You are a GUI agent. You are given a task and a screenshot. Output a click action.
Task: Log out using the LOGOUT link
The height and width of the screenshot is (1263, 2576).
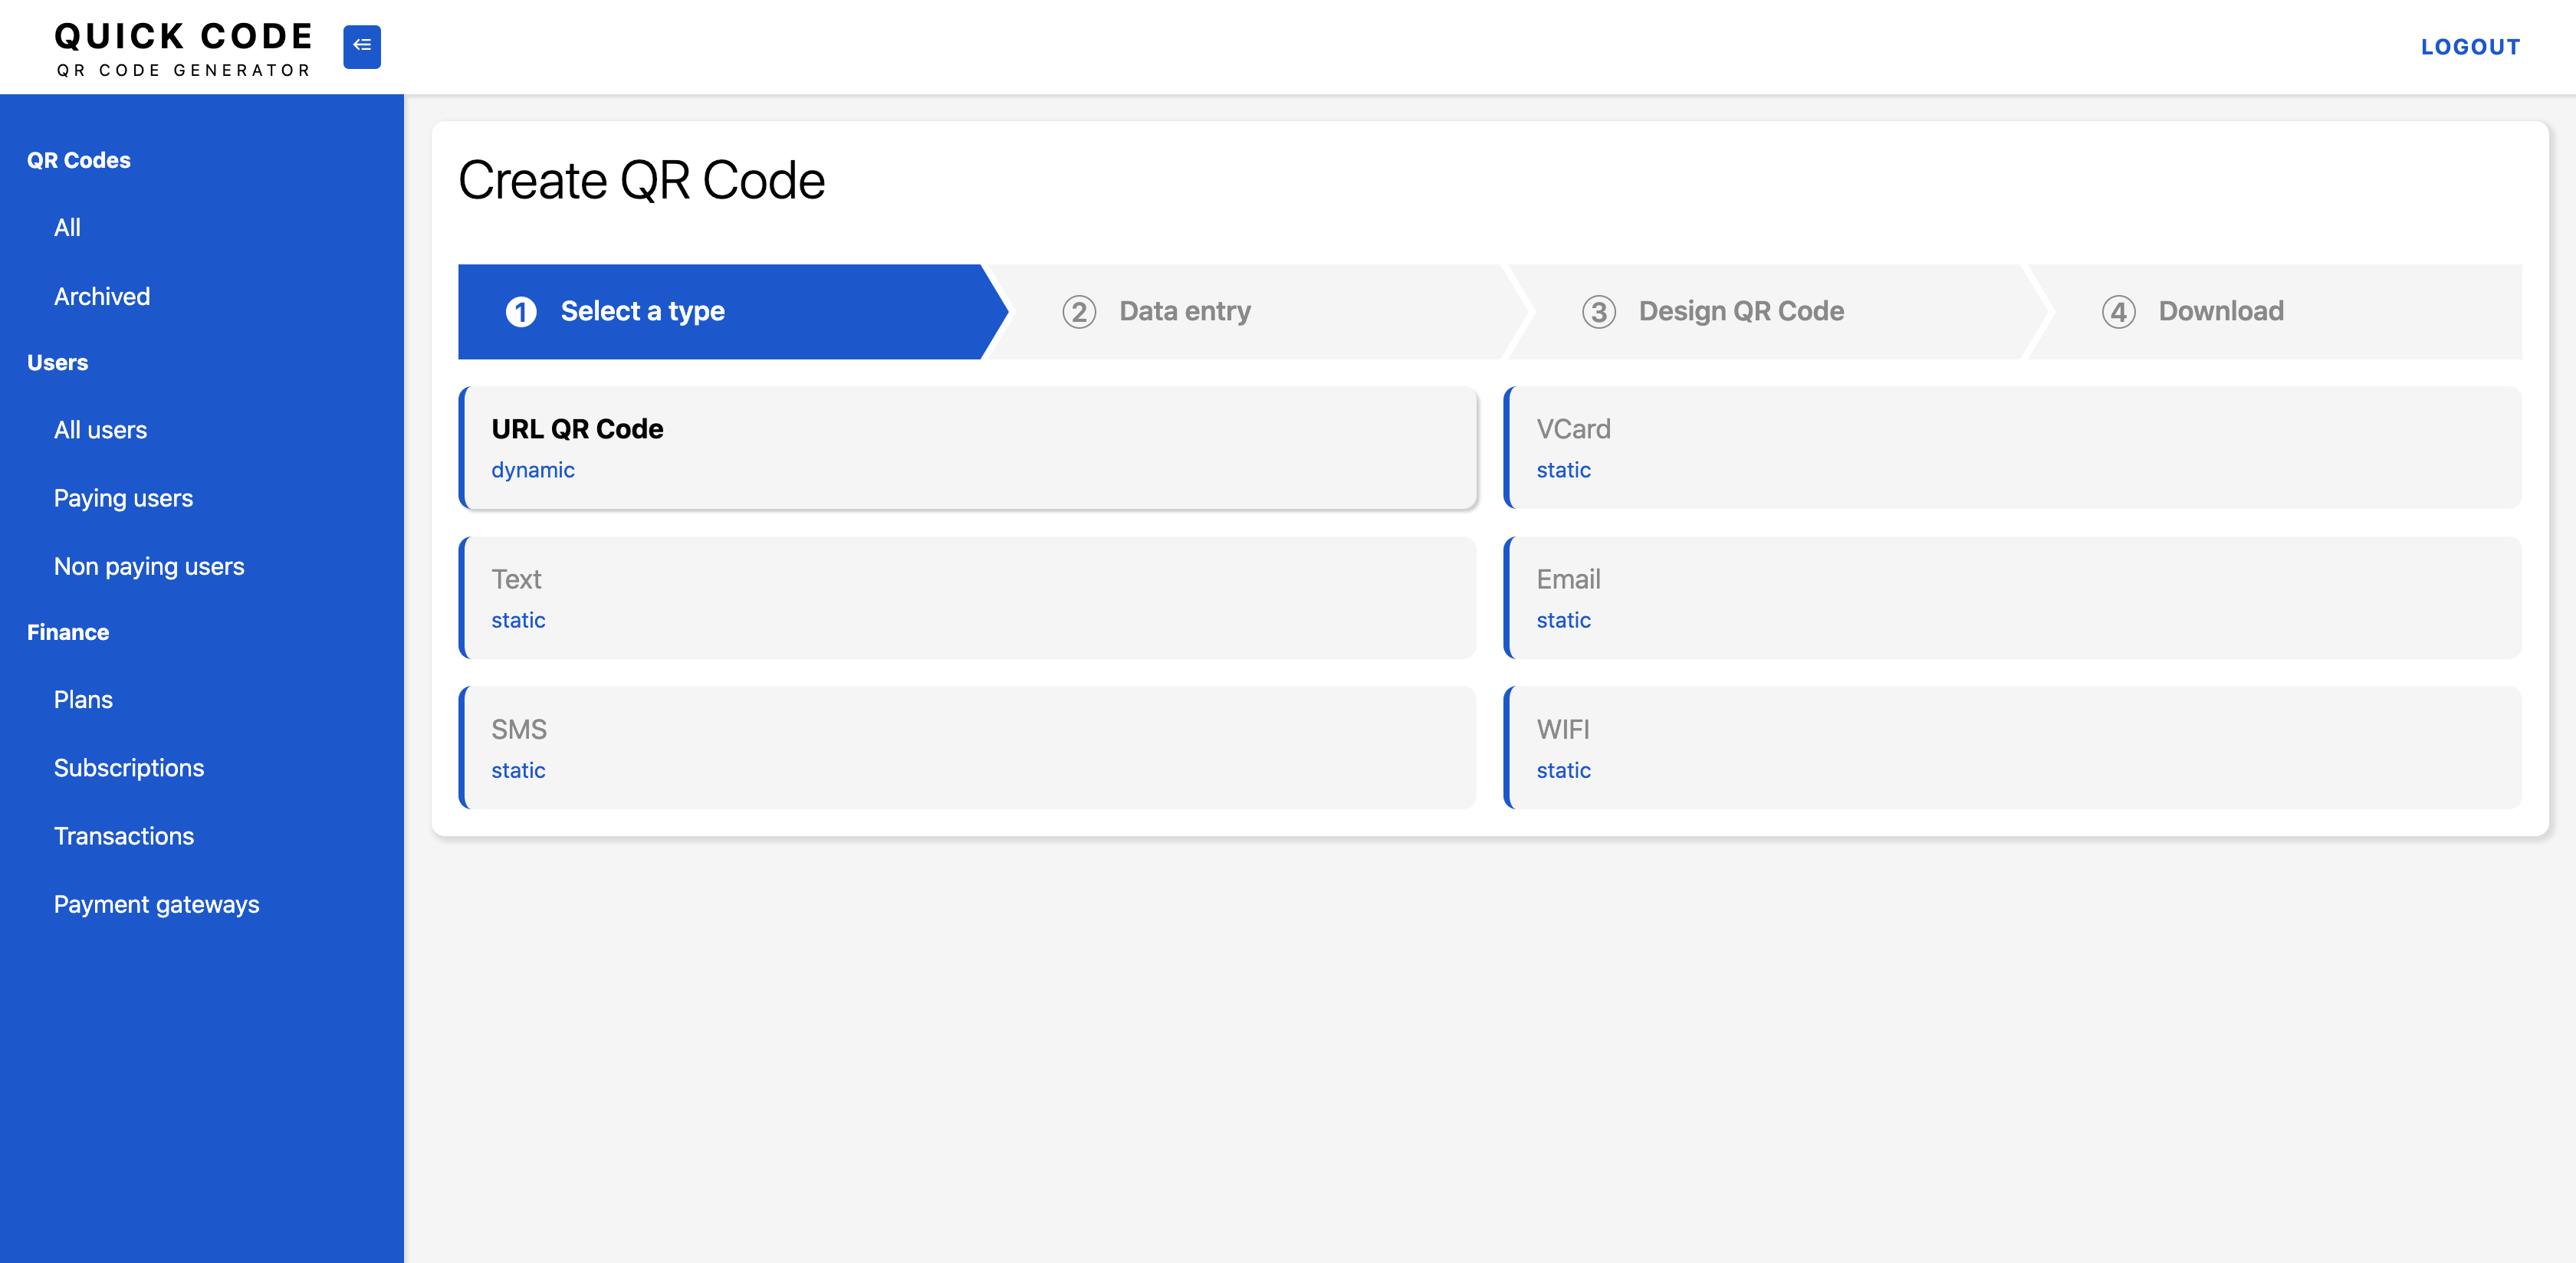point(2470,47)
